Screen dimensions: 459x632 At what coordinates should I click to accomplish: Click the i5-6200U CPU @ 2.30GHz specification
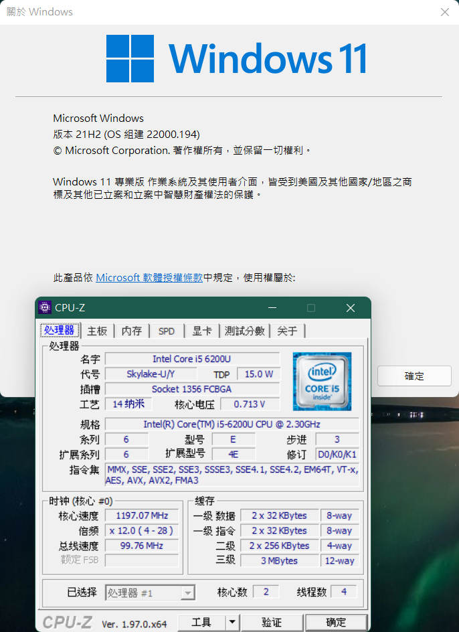(x=232, y=424)
